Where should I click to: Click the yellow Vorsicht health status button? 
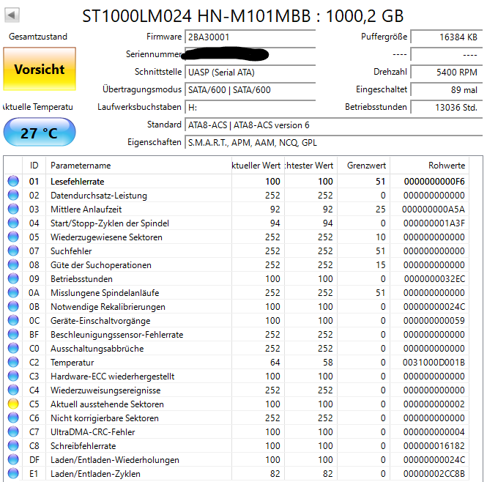pos(40,69)
